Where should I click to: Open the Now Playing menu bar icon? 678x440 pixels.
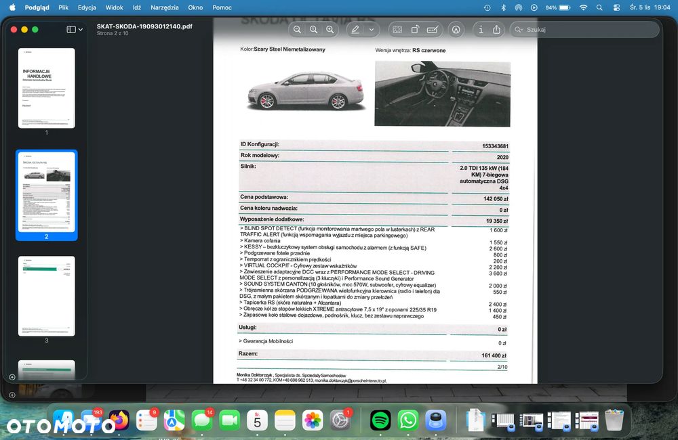(534, 7)
